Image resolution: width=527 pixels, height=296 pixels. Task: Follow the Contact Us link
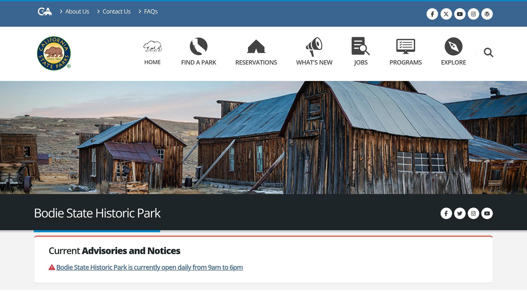tap(116, 12)
